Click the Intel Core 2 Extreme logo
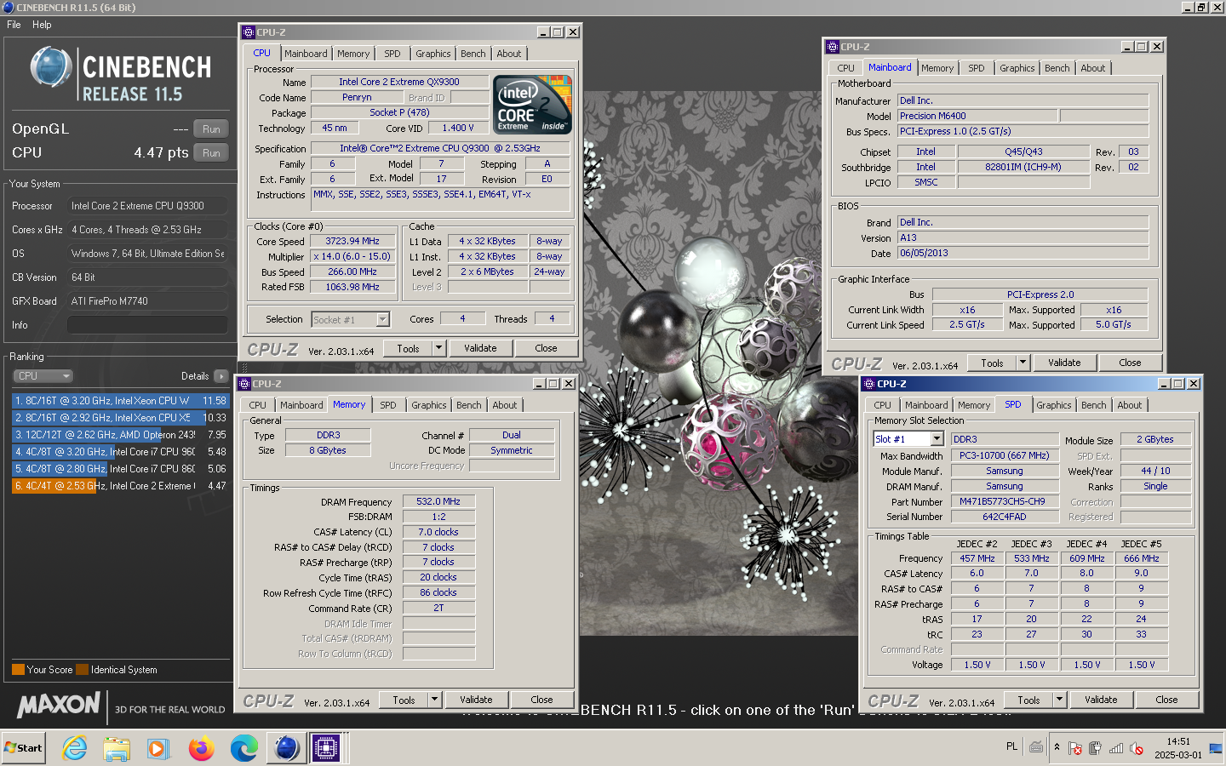Image resolution: width=1226 pixels, height=766 pixels. point(534,105)
